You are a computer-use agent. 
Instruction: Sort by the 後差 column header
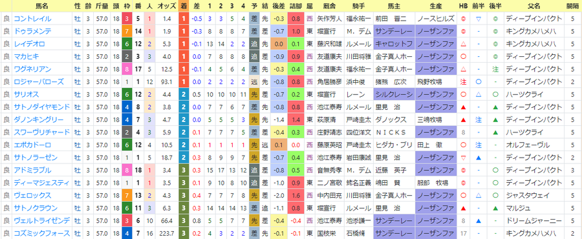coord(278,6)
